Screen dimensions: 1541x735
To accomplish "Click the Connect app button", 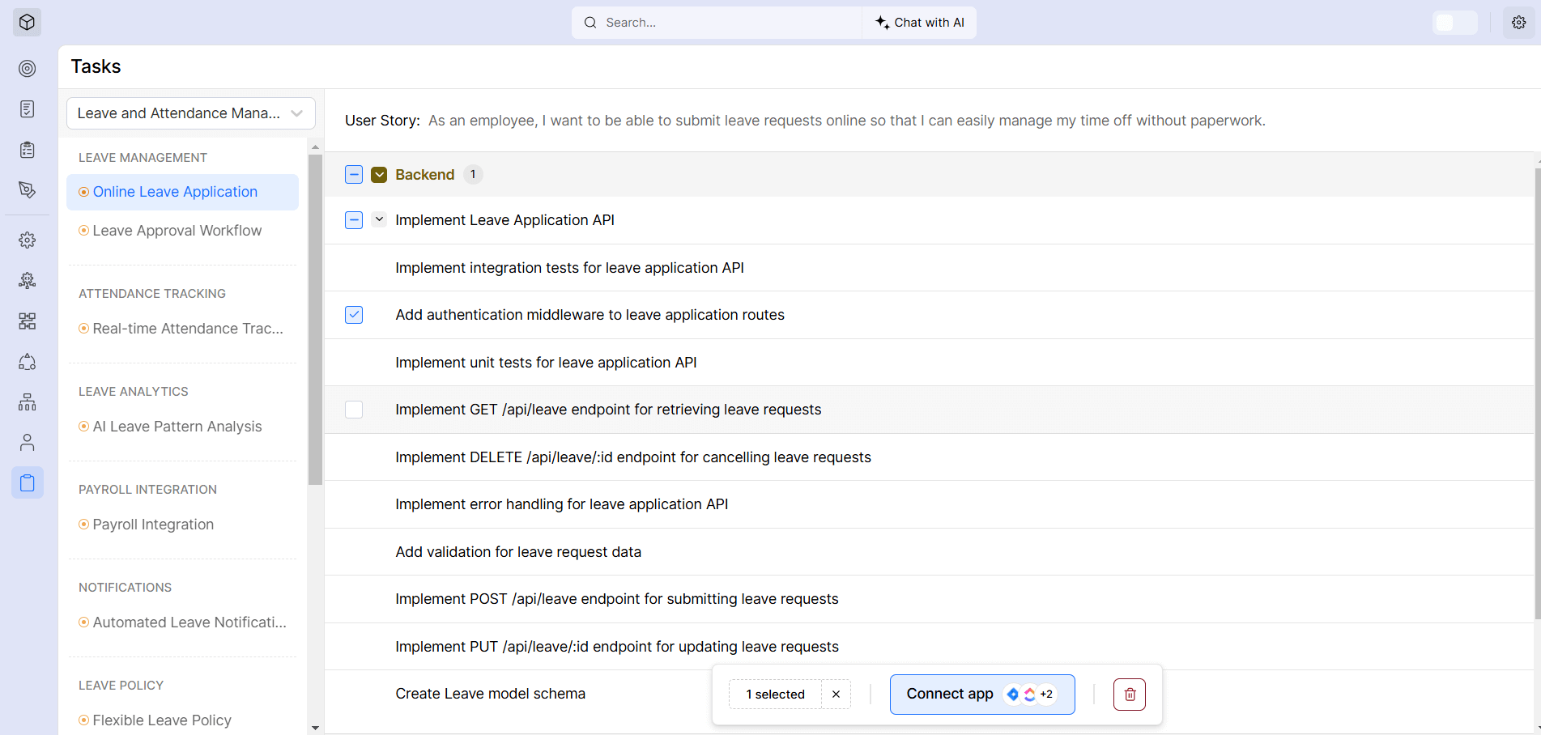I will tap(982, 695).
